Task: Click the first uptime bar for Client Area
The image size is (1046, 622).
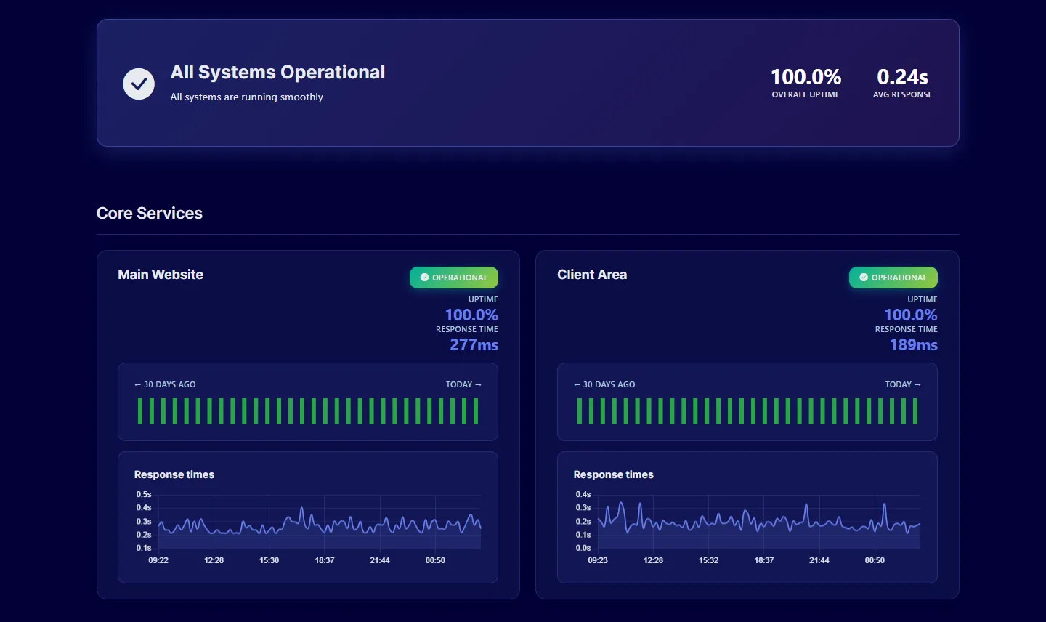Action: pyautogui.click(x=580, y=411)
